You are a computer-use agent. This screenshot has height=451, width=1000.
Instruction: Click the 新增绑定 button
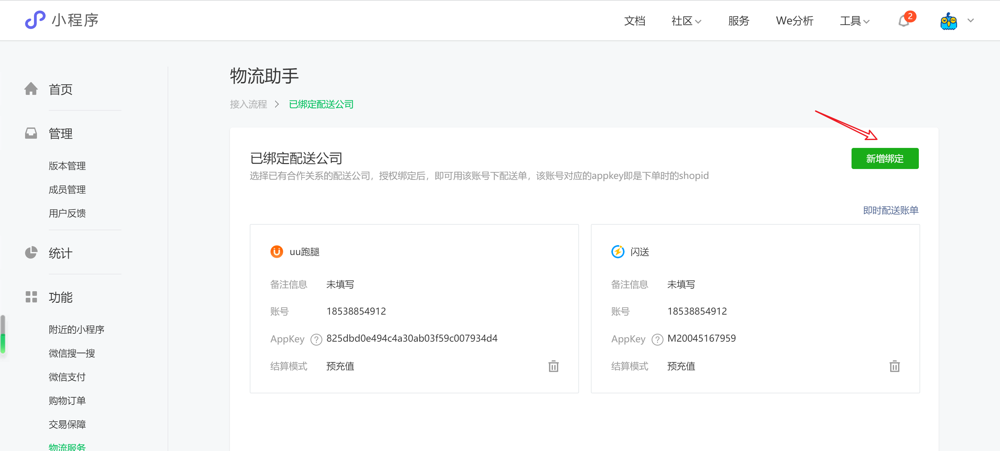click(885, 158)
